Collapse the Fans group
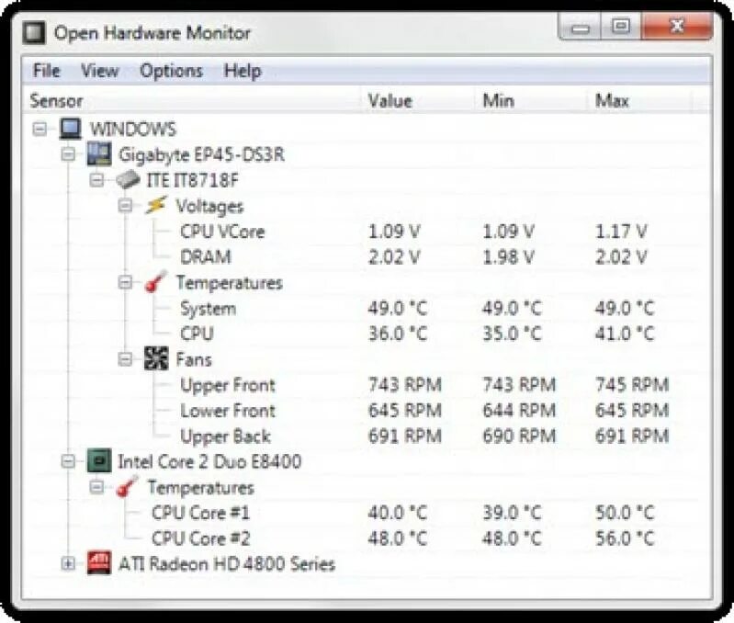 point(126,359)
